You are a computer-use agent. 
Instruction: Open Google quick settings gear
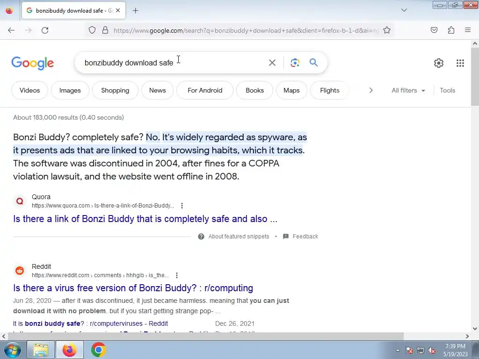point(439,63)
